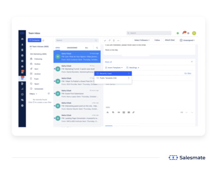The image size is (217, 171).
Task: Open the 'Landing Page Conversion' conversation
Action: click(77, 118)
